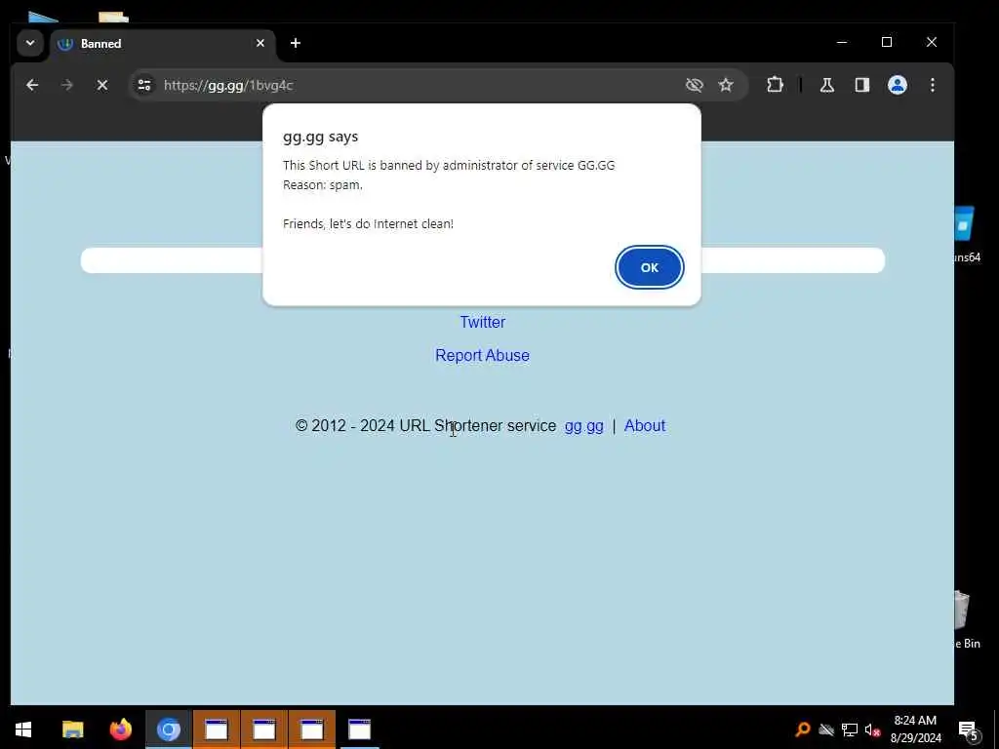Open the third orange taskbar window

pos(312,729)
